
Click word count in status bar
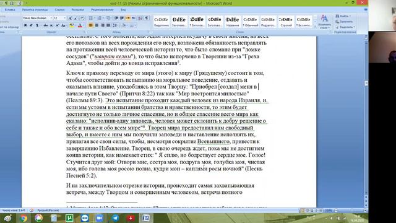14,211
